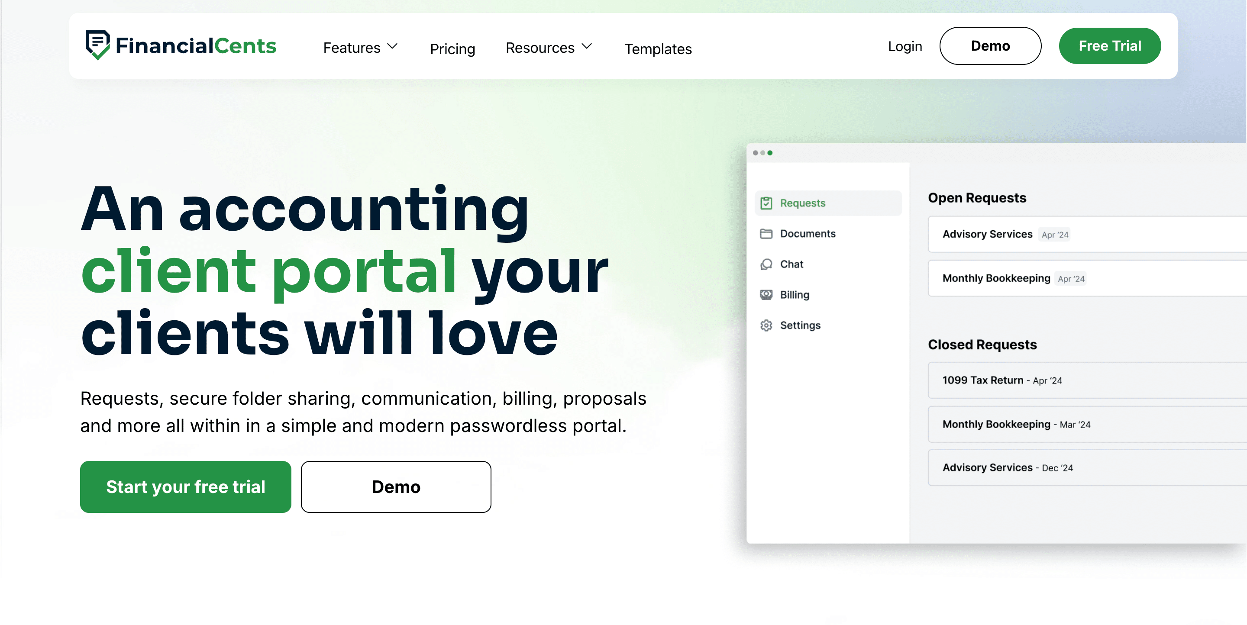The width and height of the screenshot is (1247, 625).
Task: Select Billing label in portal sidebar
Action: [x=795, y=295]
